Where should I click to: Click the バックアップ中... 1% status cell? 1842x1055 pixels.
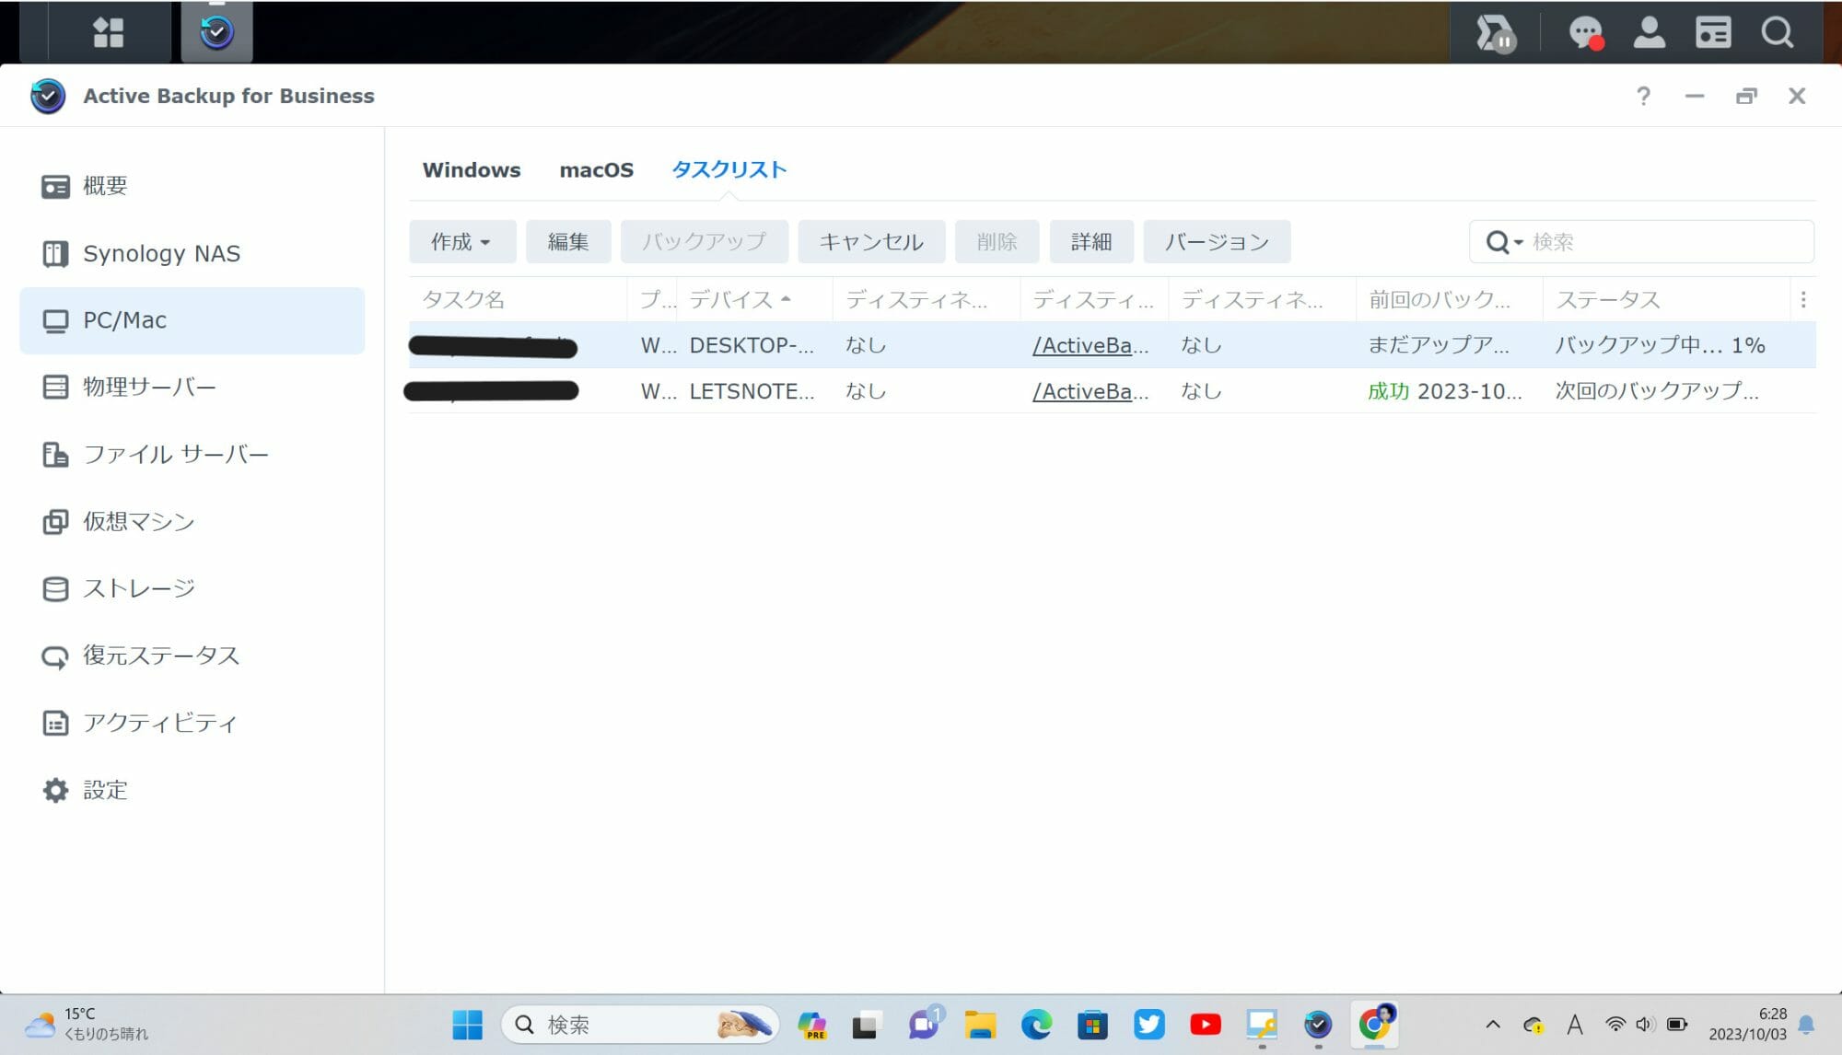(1660, 345)
